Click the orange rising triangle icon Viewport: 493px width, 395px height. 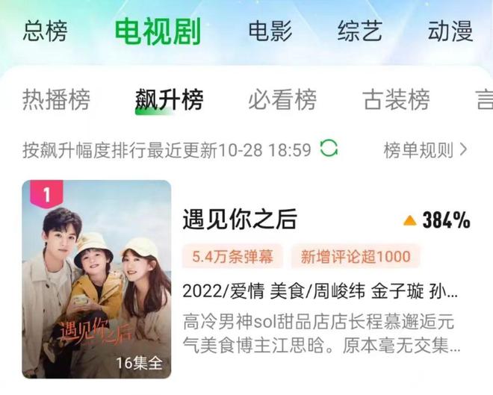pyautogui.click(x=409, y=220)
